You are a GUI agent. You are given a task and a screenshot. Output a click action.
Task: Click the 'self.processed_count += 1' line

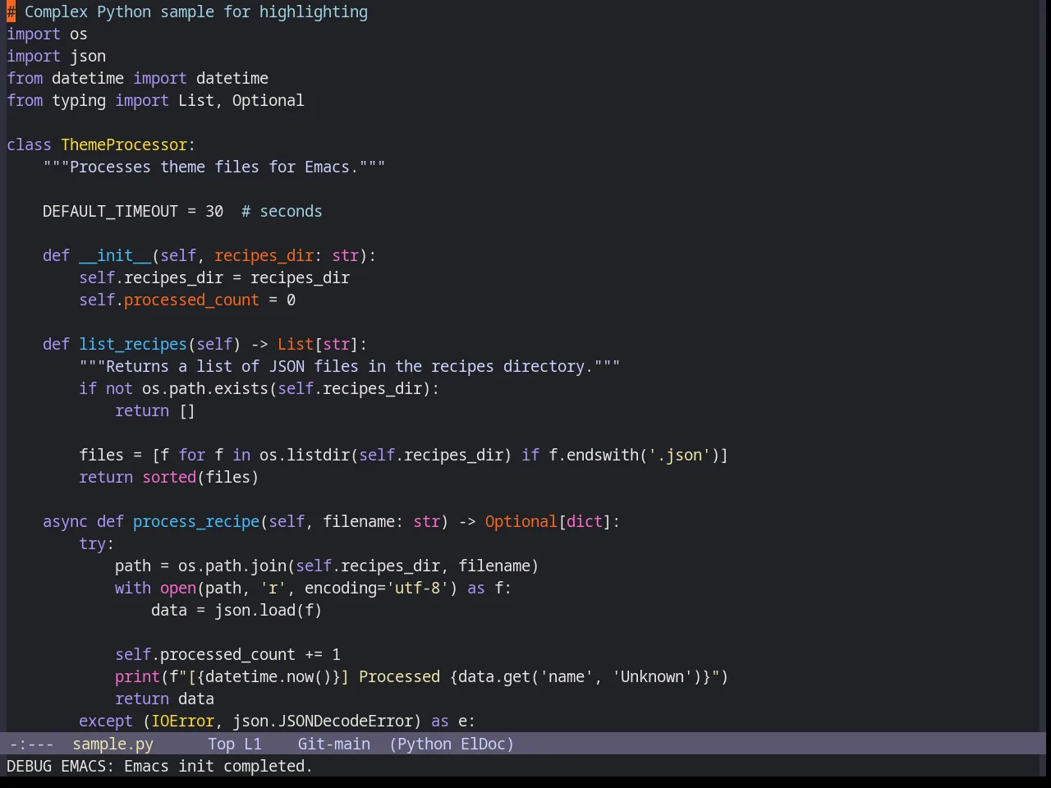[227, 654]
